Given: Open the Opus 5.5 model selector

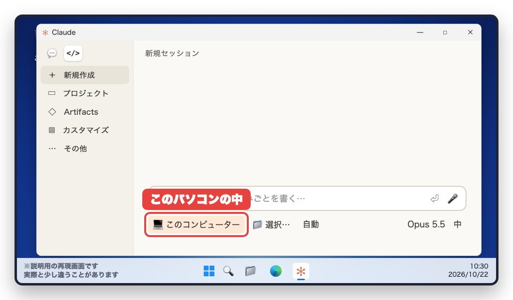Looking at the screenshot, I should pyautogui.click(x=426, y=225).
